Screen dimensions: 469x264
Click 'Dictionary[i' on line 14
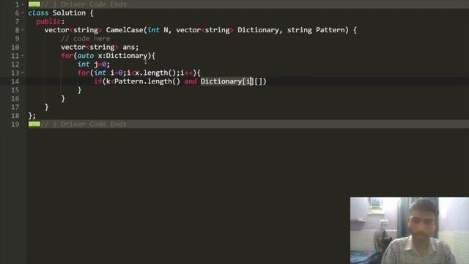(x=226, y=81)
